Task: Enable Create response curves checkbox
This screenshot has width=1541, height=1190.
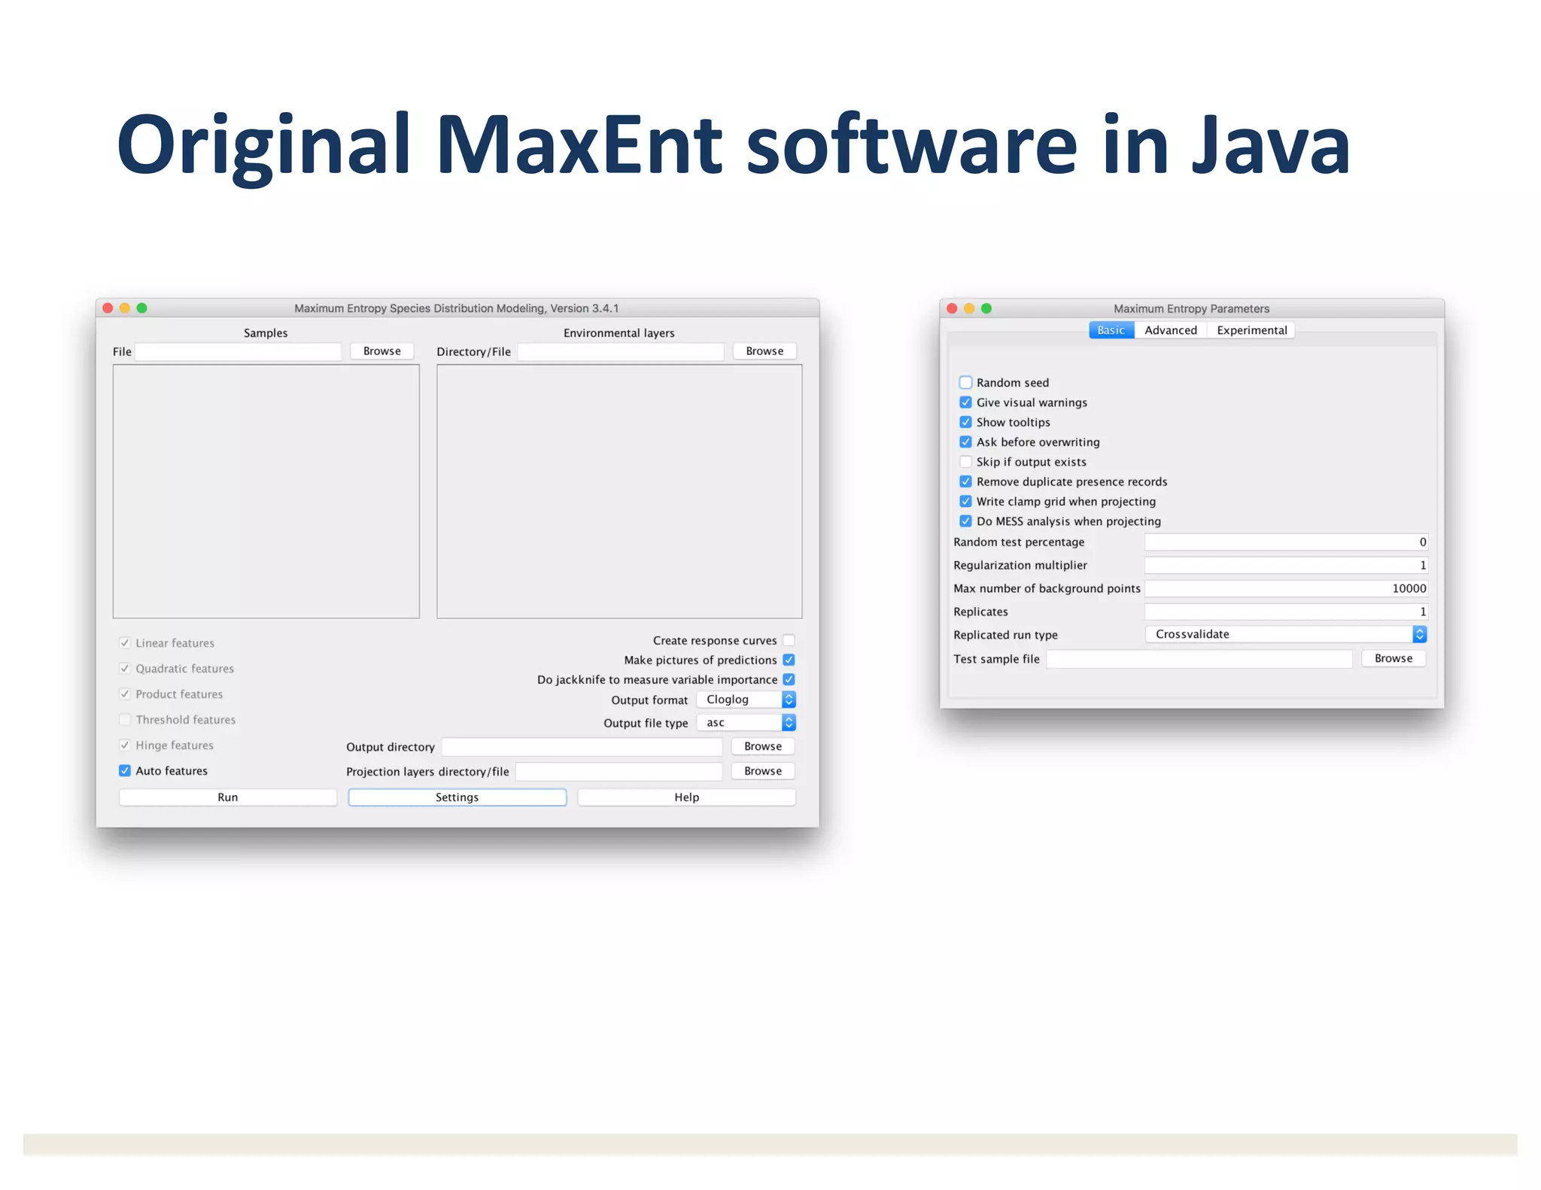Action: (789, 640)
